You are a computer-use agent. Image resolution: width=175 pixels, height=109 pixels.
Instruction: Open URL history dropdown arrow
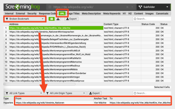pos(132,7)
